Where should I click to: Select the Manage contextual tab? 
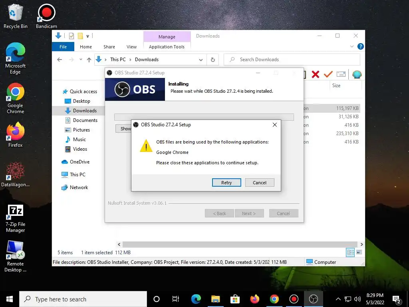[167, 37]
